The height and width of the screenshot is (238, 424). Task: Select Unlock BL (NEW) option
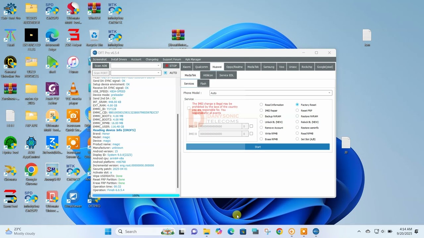click(x=261, y=122)
